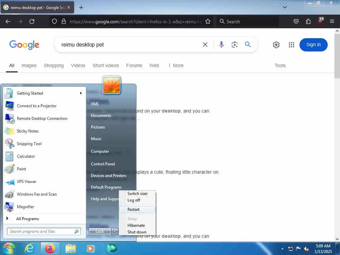340x255 pixels.
Task: Clear Google search box with X
Action: coord(205,45)
